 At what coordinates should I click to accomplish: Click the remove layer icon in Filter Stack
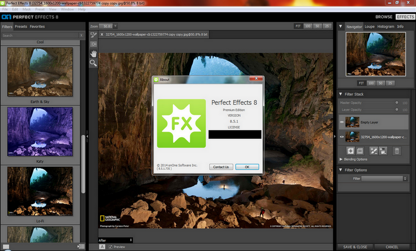click(360, 151)
